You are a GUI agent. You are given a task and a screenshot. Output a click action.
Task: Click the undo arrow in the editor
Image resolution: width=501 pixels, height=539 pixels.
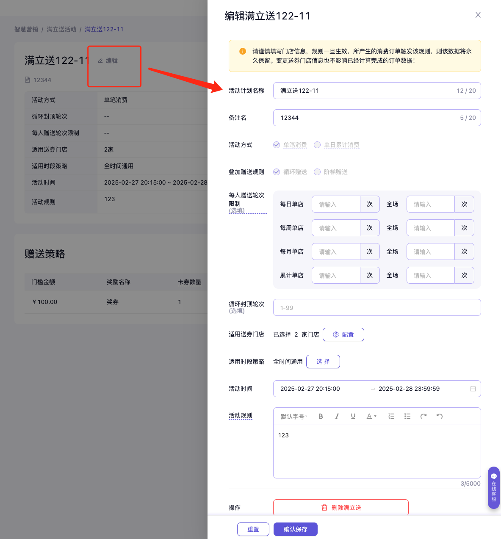[440, 416]
